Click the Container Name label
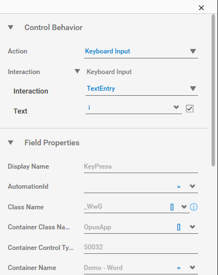Screen dimensions: 218x275 click(32, 268)
